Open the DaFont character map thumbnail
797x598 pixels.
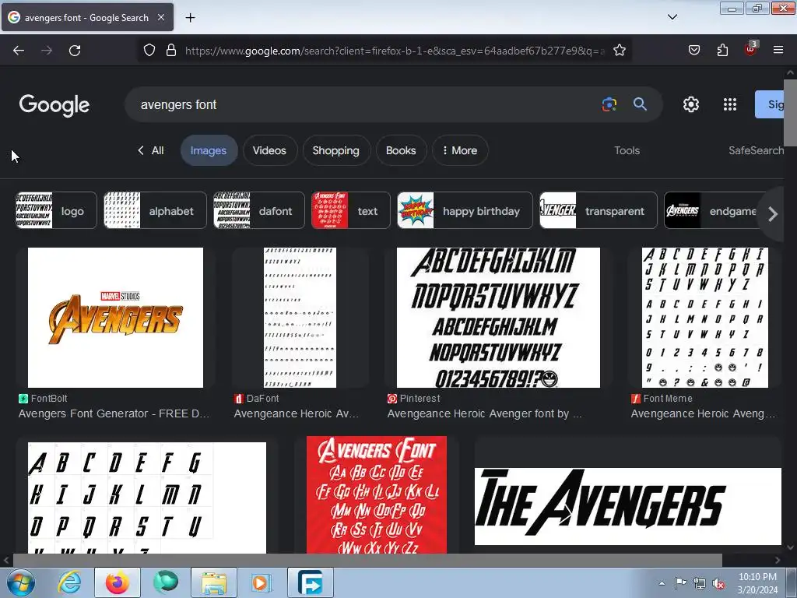(x=300, y=318)
